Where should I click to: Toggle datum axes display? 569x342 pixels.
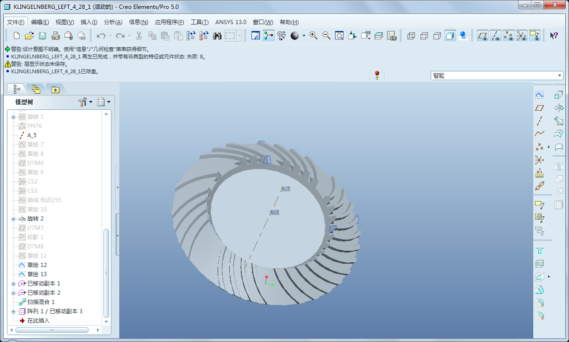[x=496, y=36]
